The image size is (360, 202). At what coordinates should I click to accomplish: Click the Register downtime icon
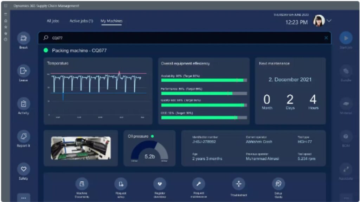(x=160, y=184)
